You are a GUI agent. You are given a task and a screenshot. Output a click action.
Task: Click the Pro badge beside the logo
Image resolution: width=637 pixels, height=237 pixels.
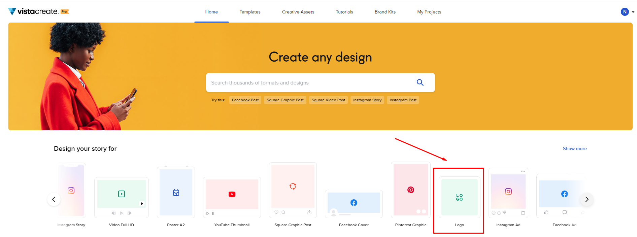65,12
